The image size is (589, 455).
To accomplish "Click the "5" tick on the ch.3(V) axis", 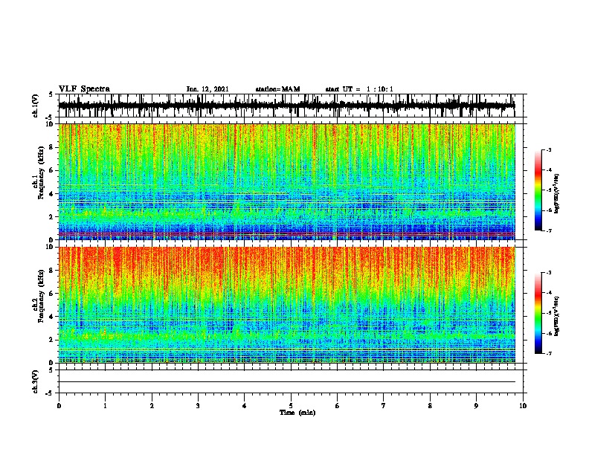I will (51, 370).
